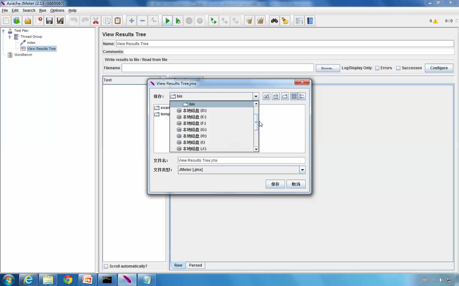This screenshot has height=286, width=459.
Task: Click the Close test plan toolbar icon
Action: point(39,21)
